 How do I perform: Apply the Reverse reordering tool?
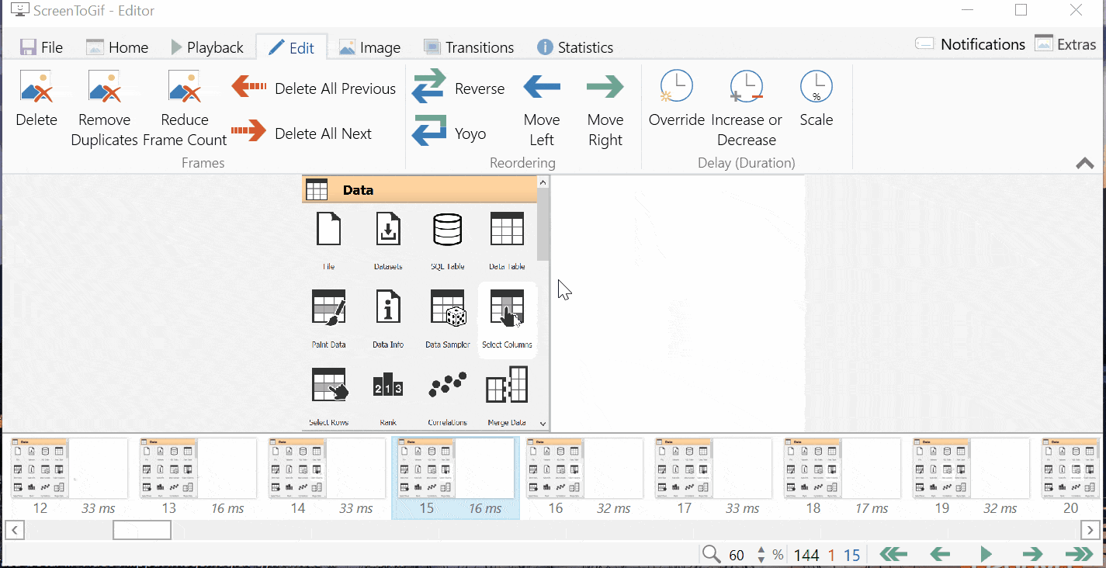pos(459,88)
